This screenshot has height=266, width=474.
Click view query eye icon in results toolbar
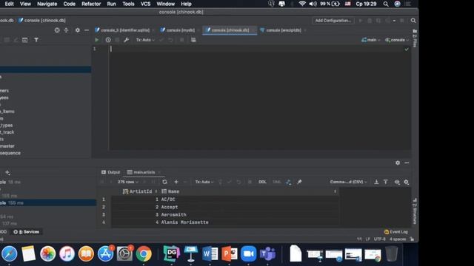(397, 182)
